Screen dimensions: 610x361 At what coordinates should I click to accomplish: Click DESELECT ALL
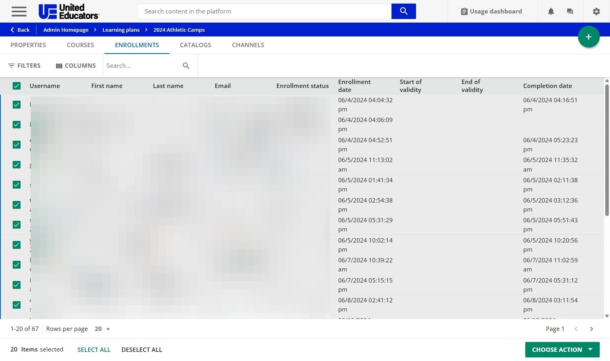point(142,350)
